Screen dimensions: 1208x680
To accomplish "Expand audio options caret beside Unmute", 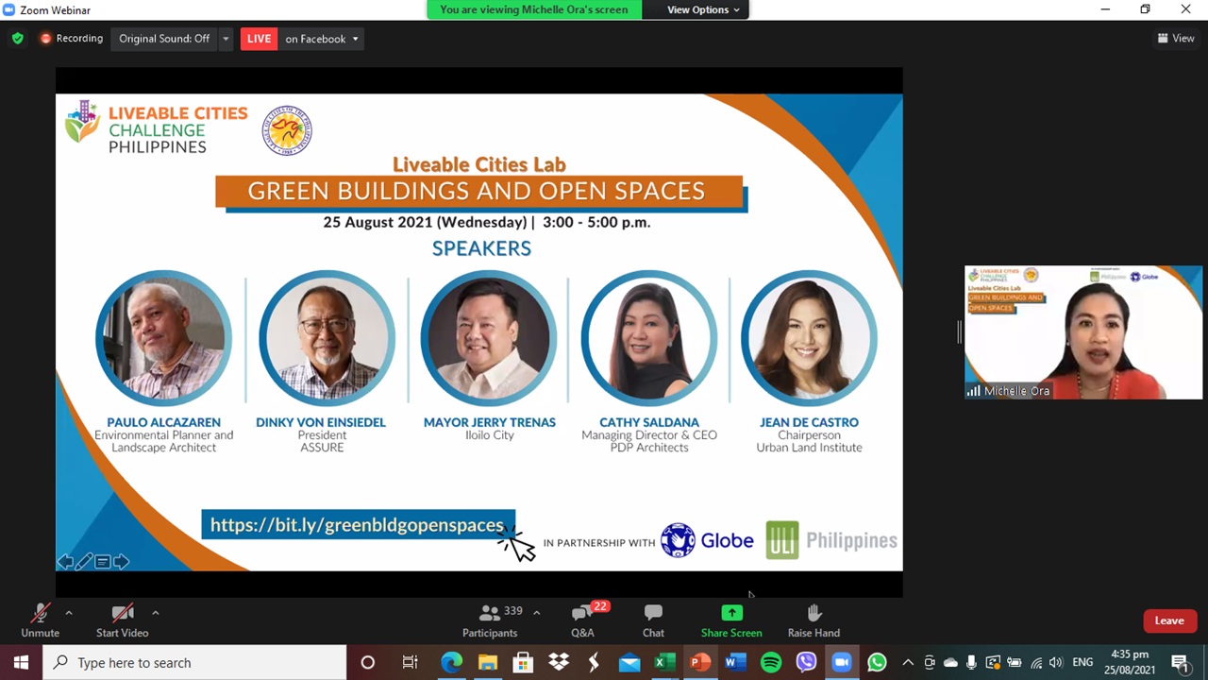I will (x=69, y=612).
